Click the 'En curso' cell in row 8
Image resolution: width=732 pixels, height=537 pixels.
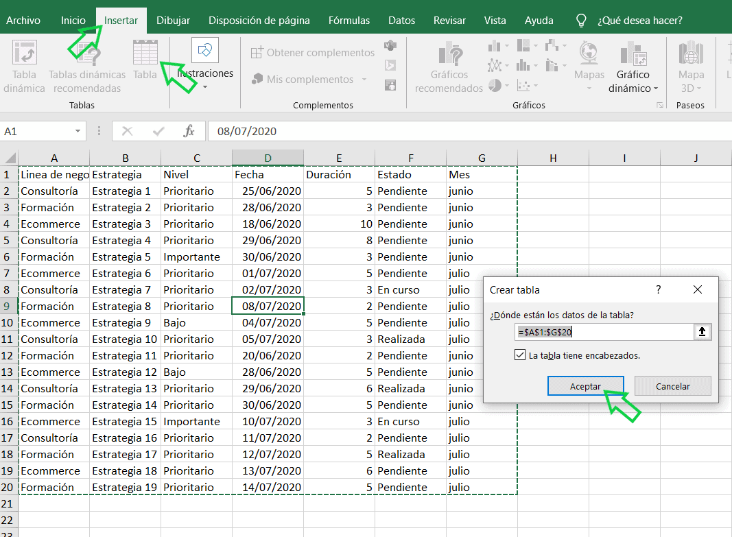411,289
